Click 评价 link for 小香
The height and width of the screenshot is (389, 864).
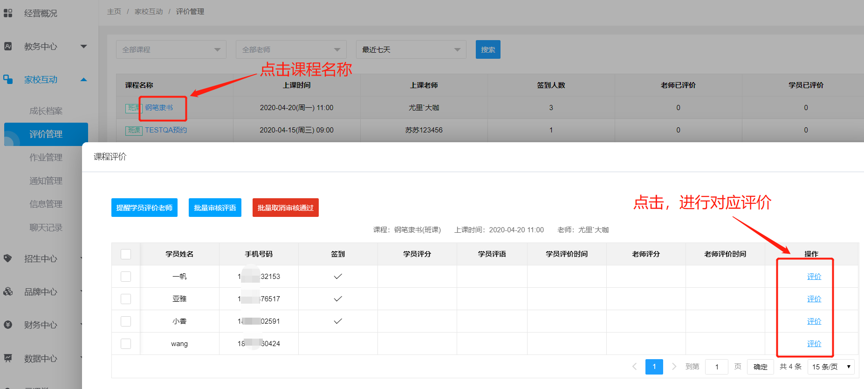coord(814,321)
